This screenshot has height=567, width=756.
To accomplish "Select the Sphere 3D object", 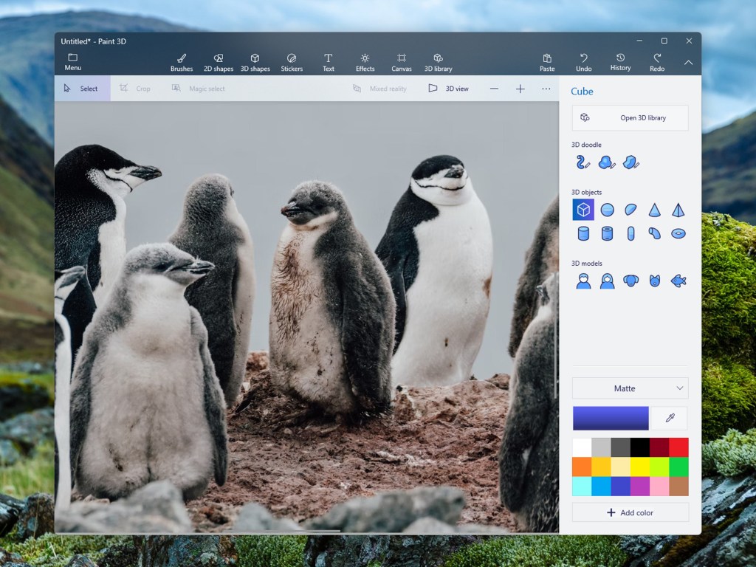I will [607, 210].
